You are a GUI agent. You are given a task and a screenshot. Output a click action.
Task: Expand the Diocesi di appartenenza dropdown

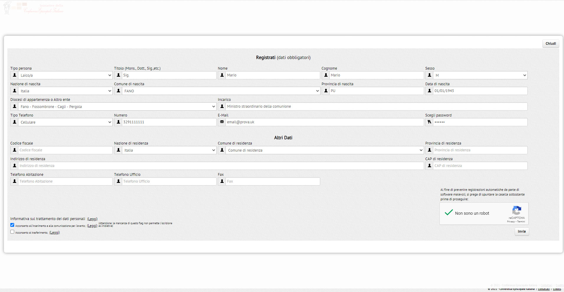coord(117,107)
